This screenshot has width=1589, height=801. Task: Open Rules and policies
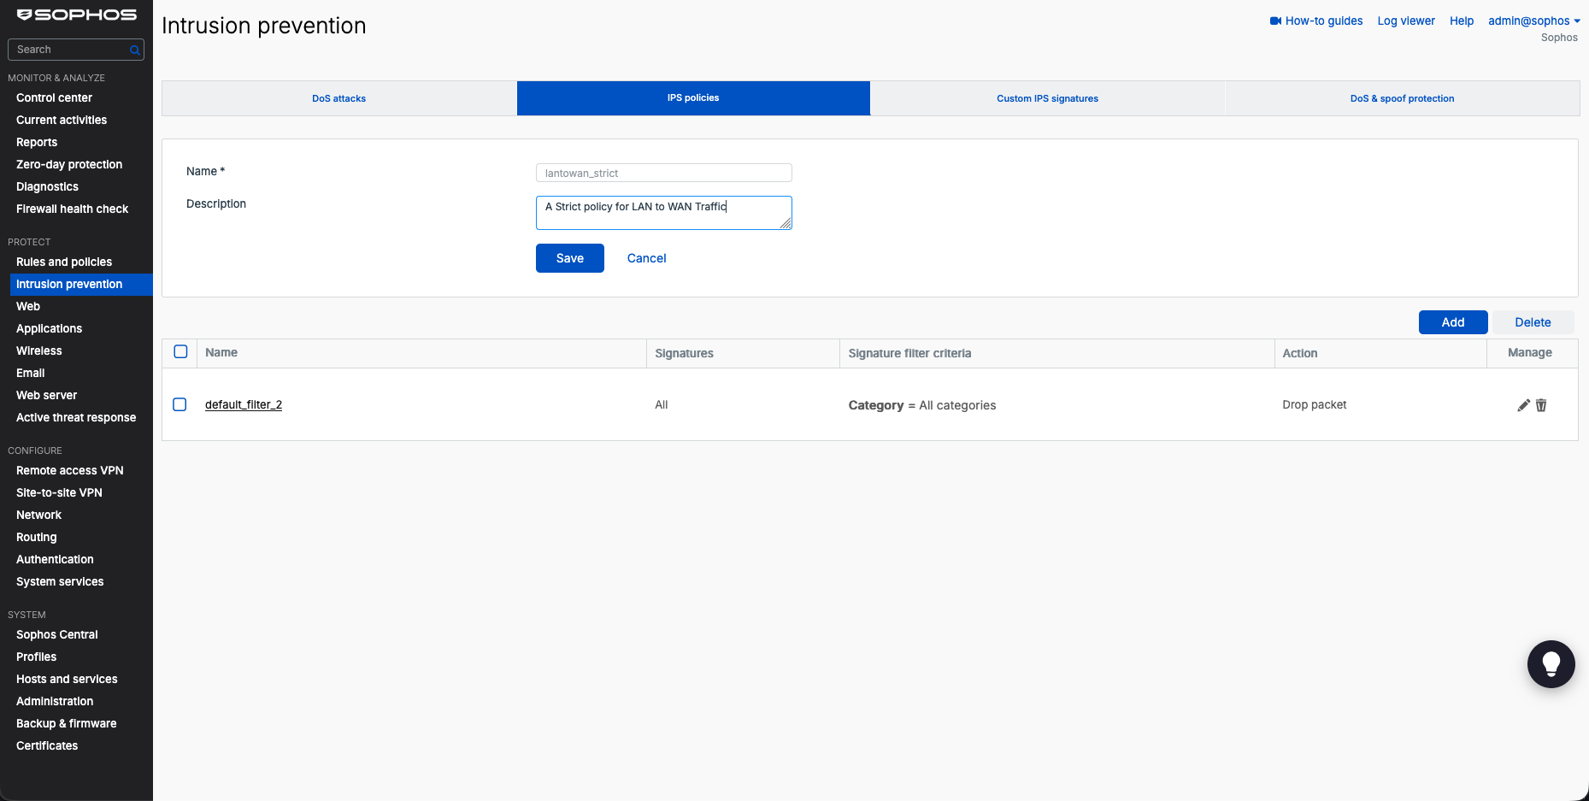coord(64,262)
